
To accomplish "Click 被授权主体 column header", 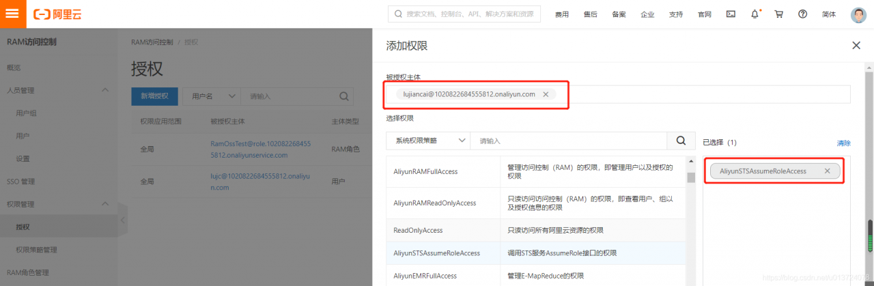I will tap(227, 121).
